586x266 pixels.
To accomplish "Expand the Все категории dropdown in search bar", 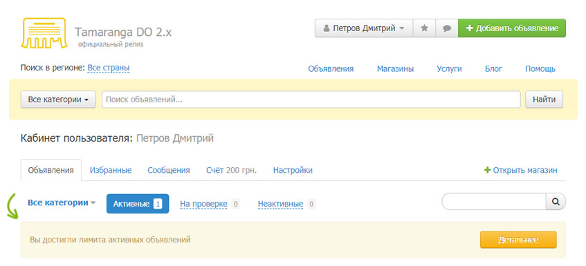I will [x=58, y=99].
